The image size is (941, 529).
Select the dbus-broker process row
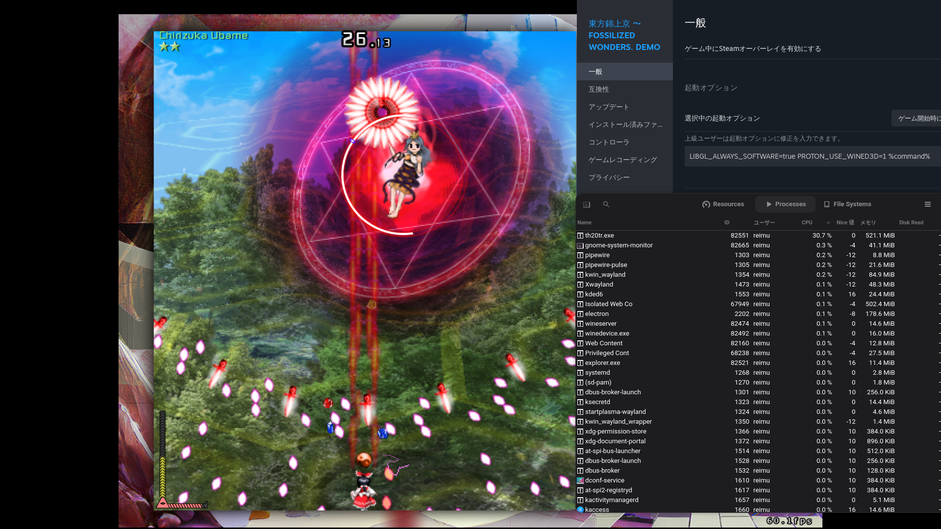point(759,471)
